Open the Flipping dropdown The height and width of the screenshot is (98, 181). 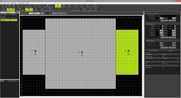(159, 26)
